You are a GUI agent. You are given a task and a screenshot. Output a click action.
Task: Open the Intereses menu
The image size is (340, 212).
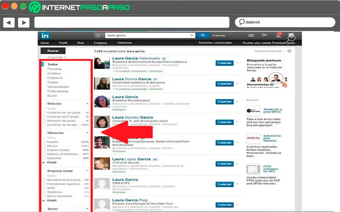(x=125, y=43)
